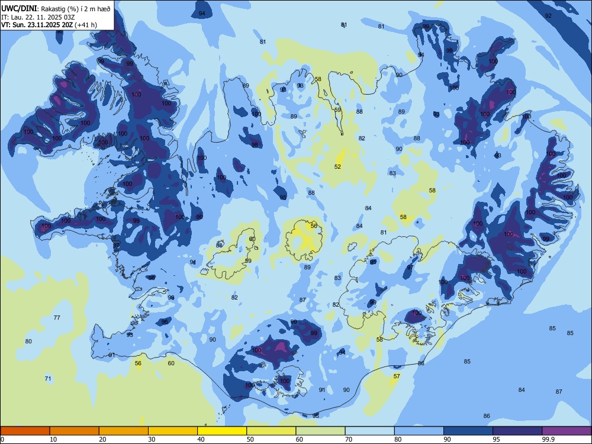Screen dimensions: 592x444
Task: Click the legend tick label 70
Action: click(x=349, y=439)
